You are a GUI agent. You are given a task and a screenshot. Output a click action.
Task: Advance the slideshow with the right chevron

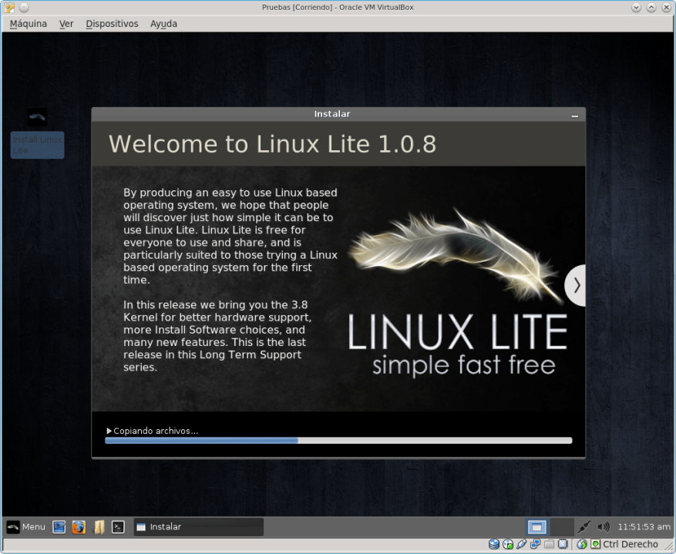[575, 285]
